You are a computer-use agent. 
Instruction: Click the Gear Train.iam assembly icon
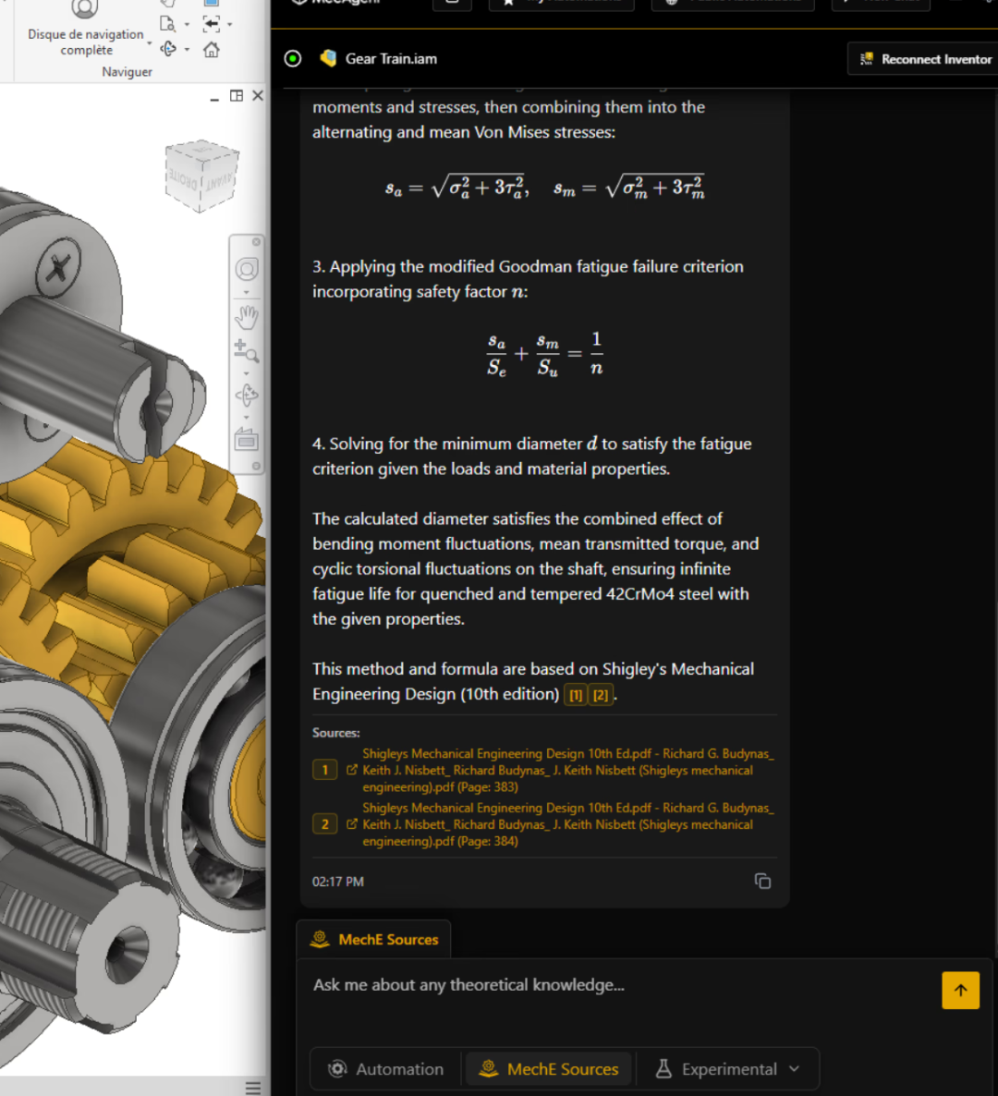tap(328, 58)
